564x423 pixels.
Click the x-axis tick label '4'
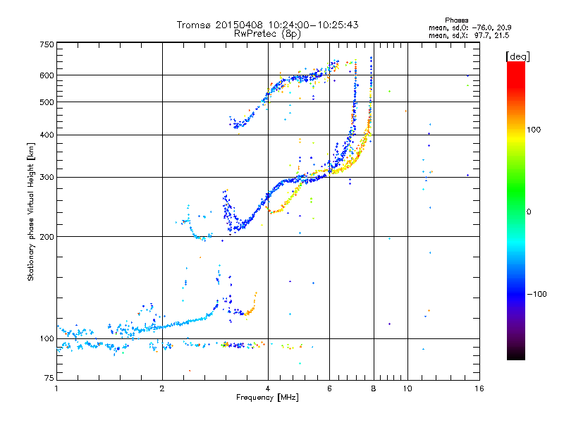pyautogui.click(x=268, y=388)
